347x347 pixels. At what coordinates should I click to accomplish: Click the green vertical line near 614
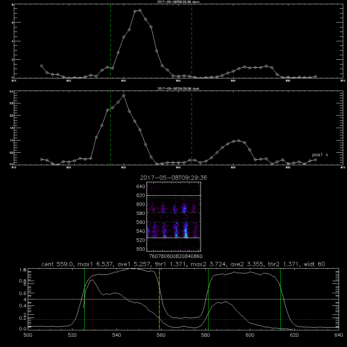tap(280, 299)
